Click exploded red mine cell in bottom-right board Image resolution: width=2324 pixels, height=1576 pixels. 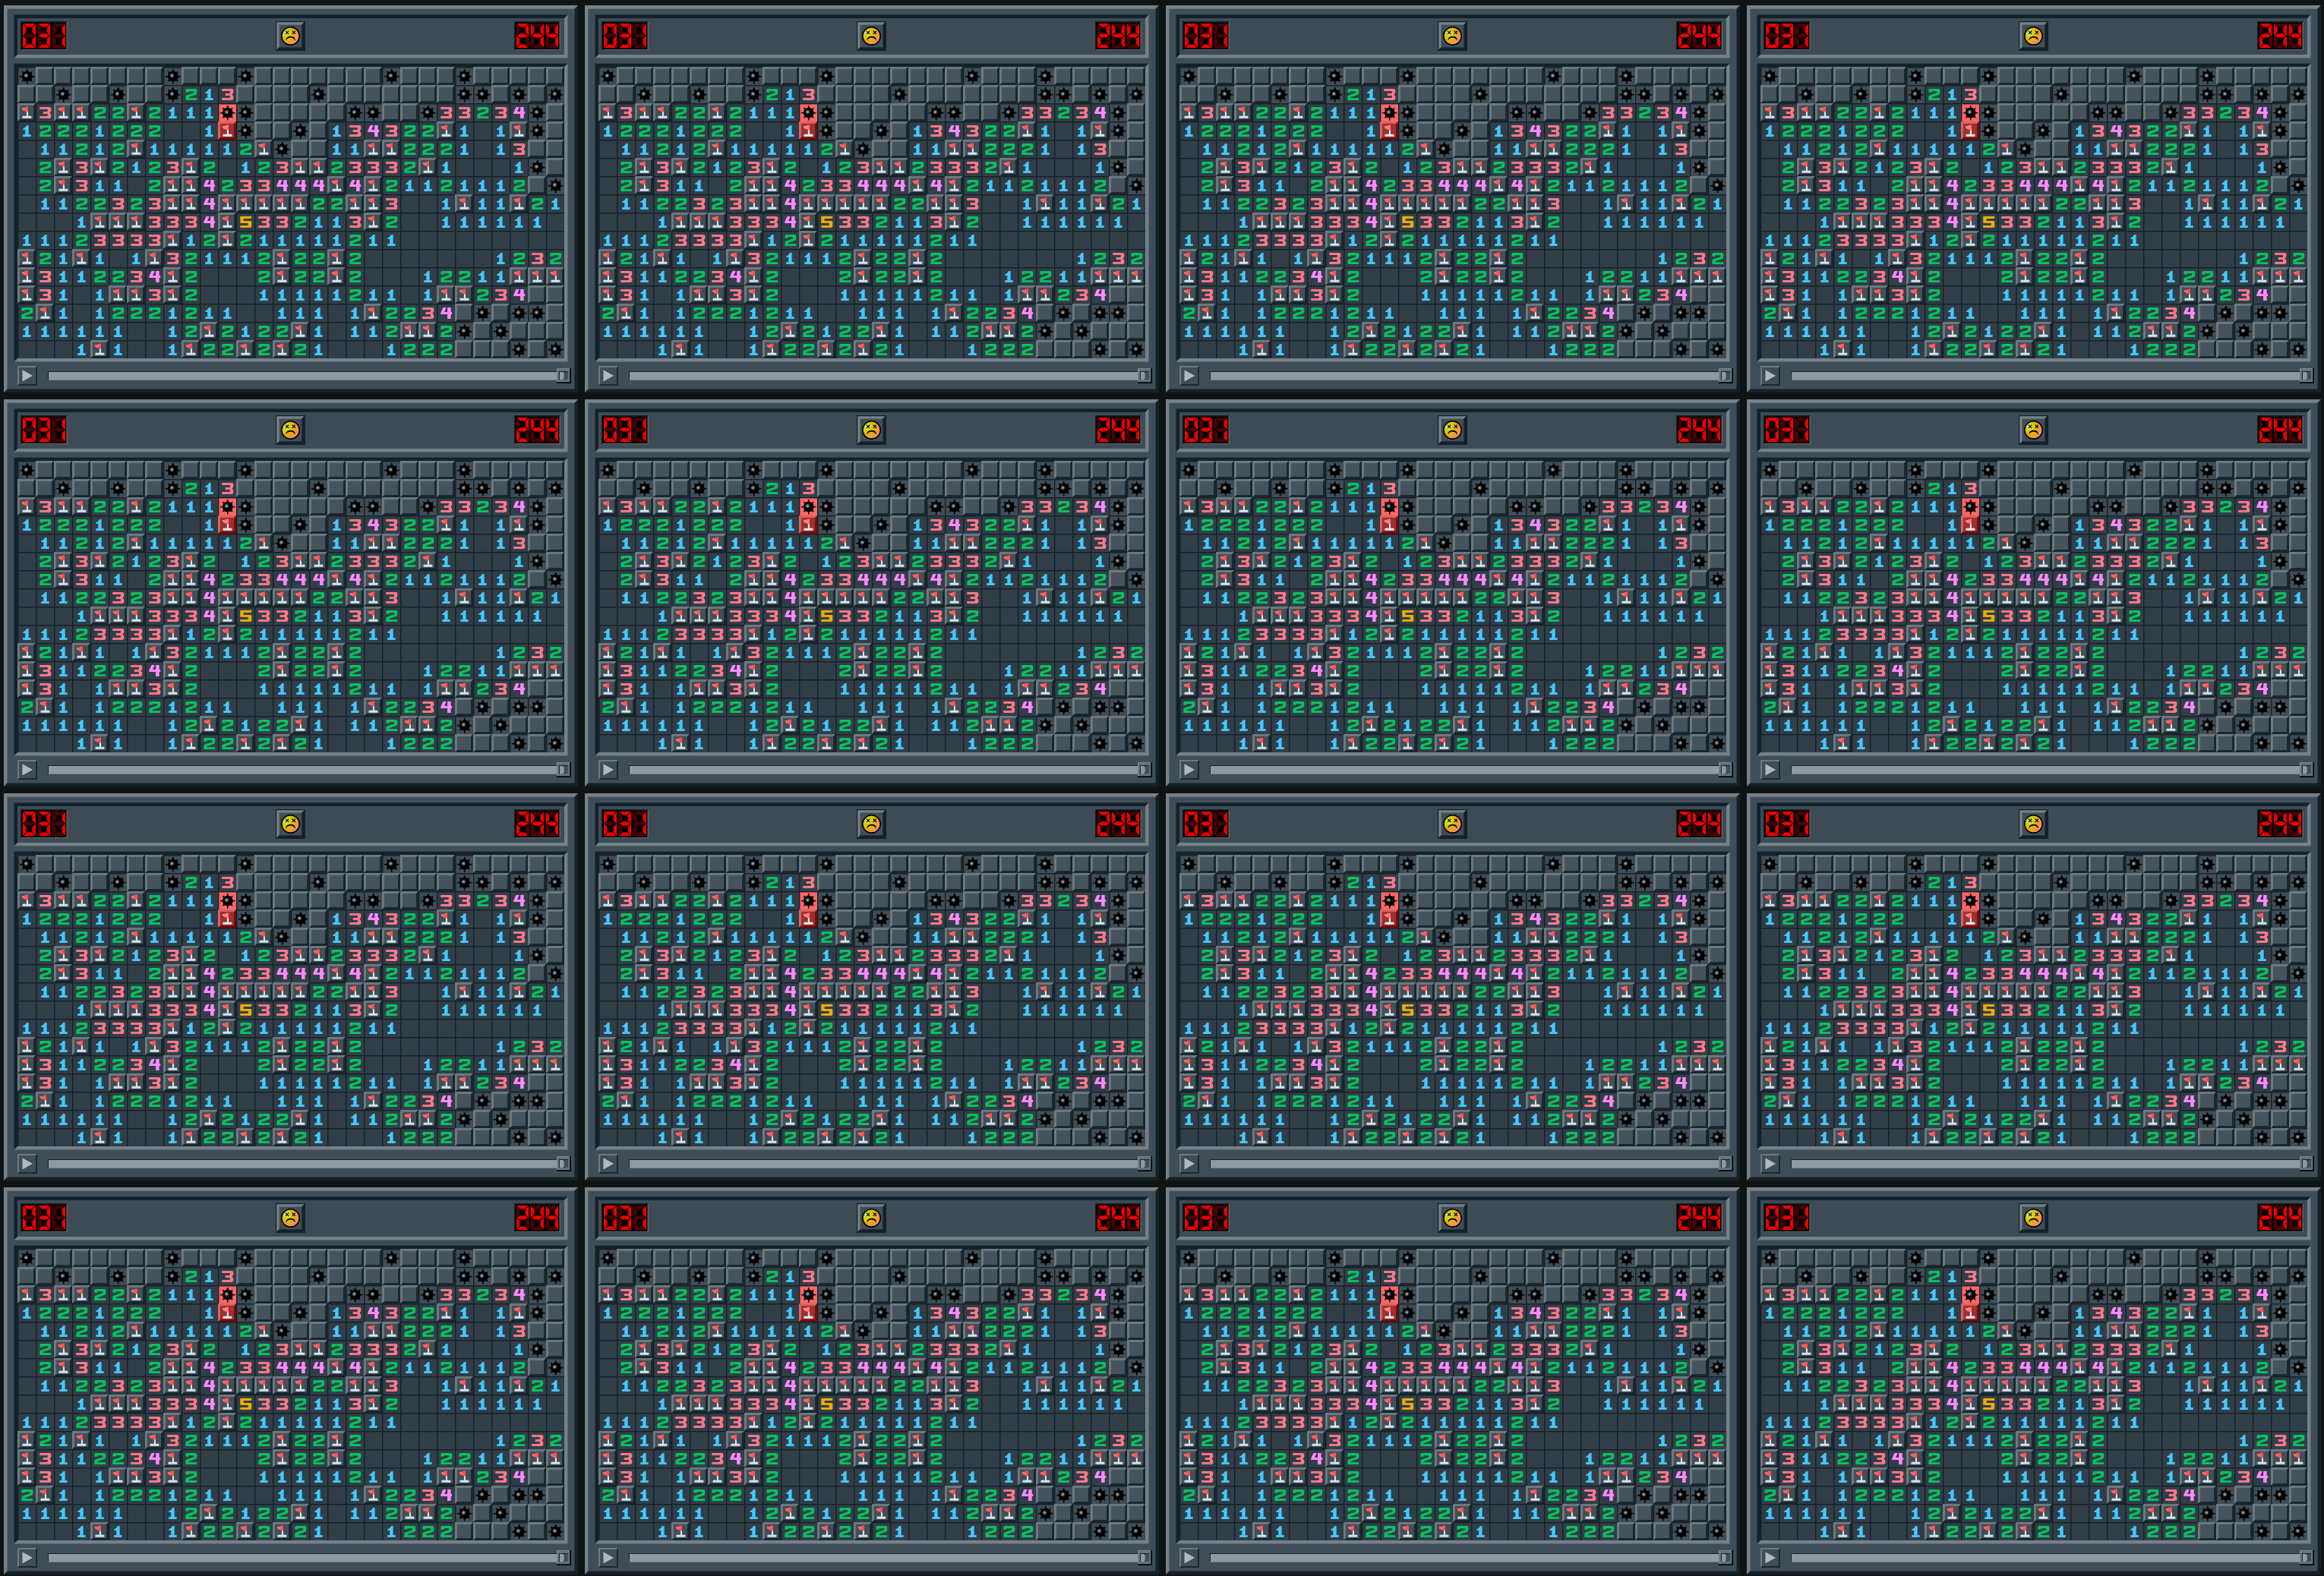1970,1294
